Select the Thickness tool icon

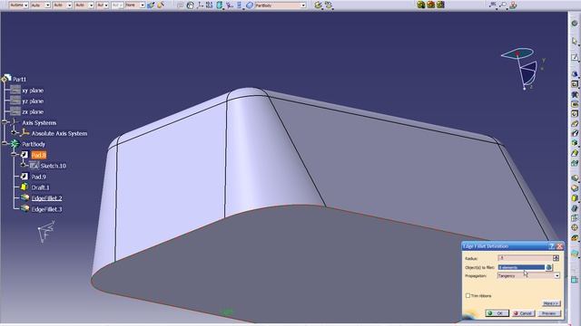(x=575, y=218)
